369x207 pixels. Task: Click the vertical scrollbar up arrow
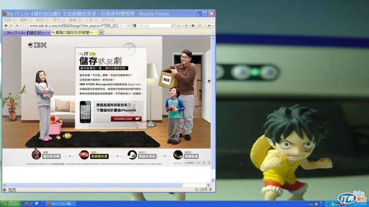click(213, 38)
